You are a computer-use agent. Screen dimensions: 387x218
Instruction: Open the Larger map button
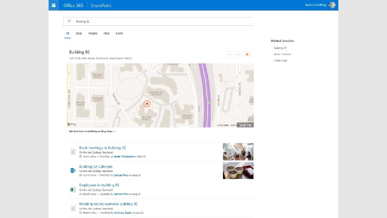pyautogui.click(x=245, y=125)
